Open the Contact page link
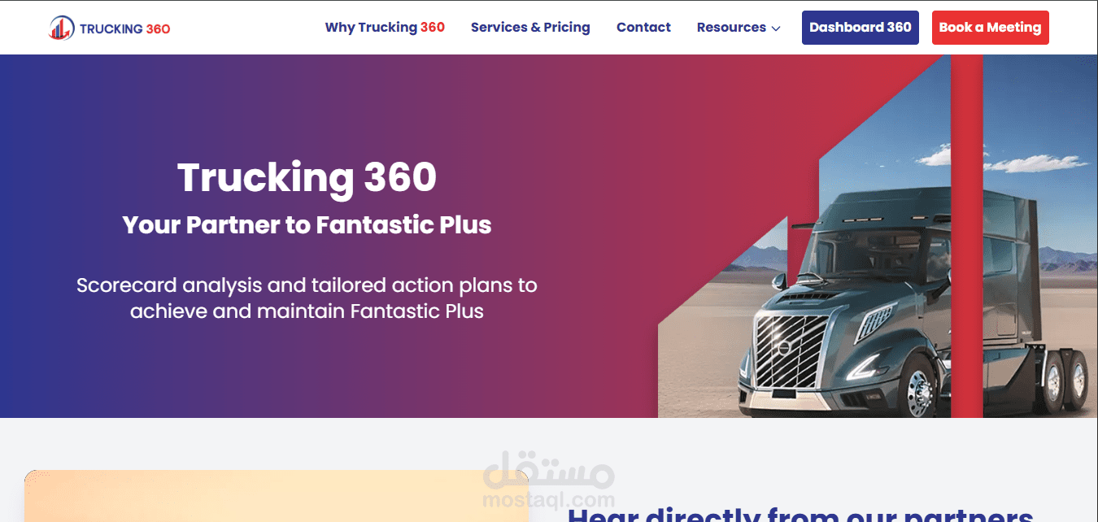Screen dimensions: 1098x522 point(643,27)
